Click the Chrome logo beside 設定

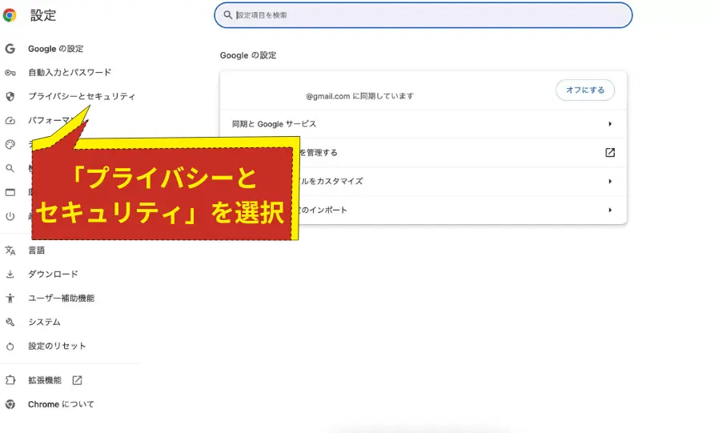10,15
